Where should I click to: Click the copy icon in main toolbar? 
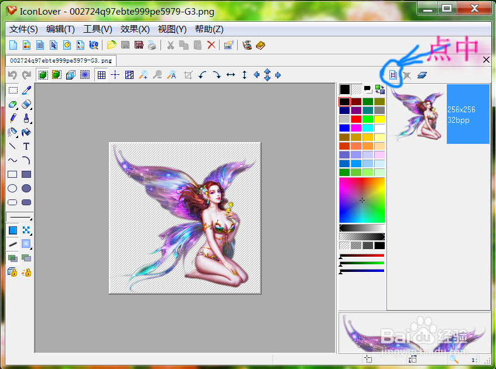(x=184, y=45)
